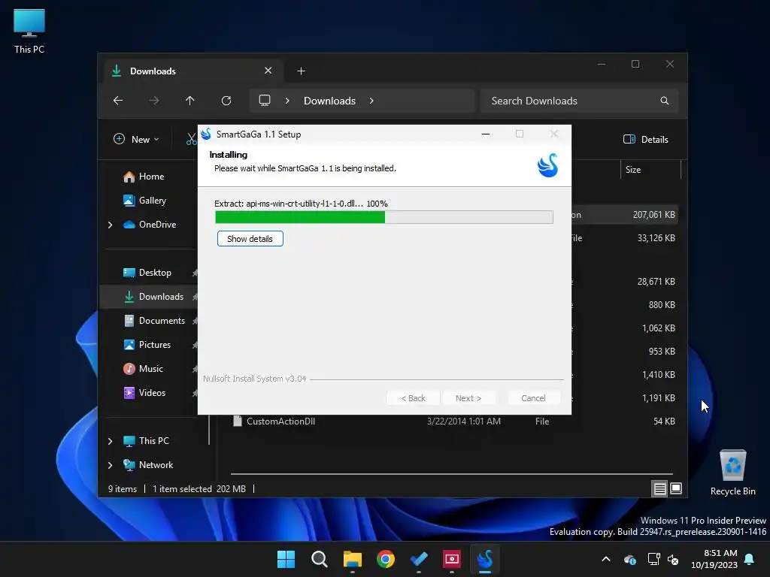Click the 28,671 KB size cell
Image resolution: width=770 pixels, height=577 pixels.
(656, 282)
